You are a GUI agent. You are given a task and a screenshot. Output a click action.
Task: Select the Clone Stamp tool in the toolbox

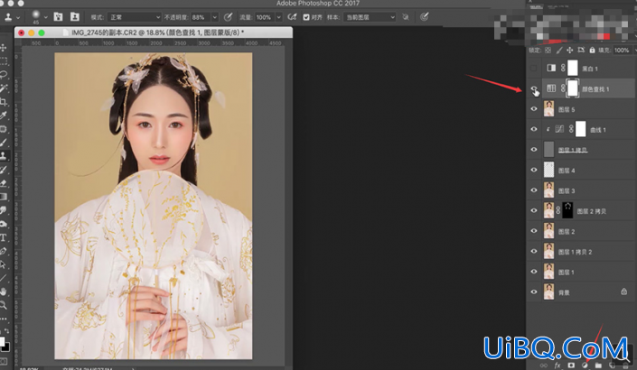pos(4,156)
